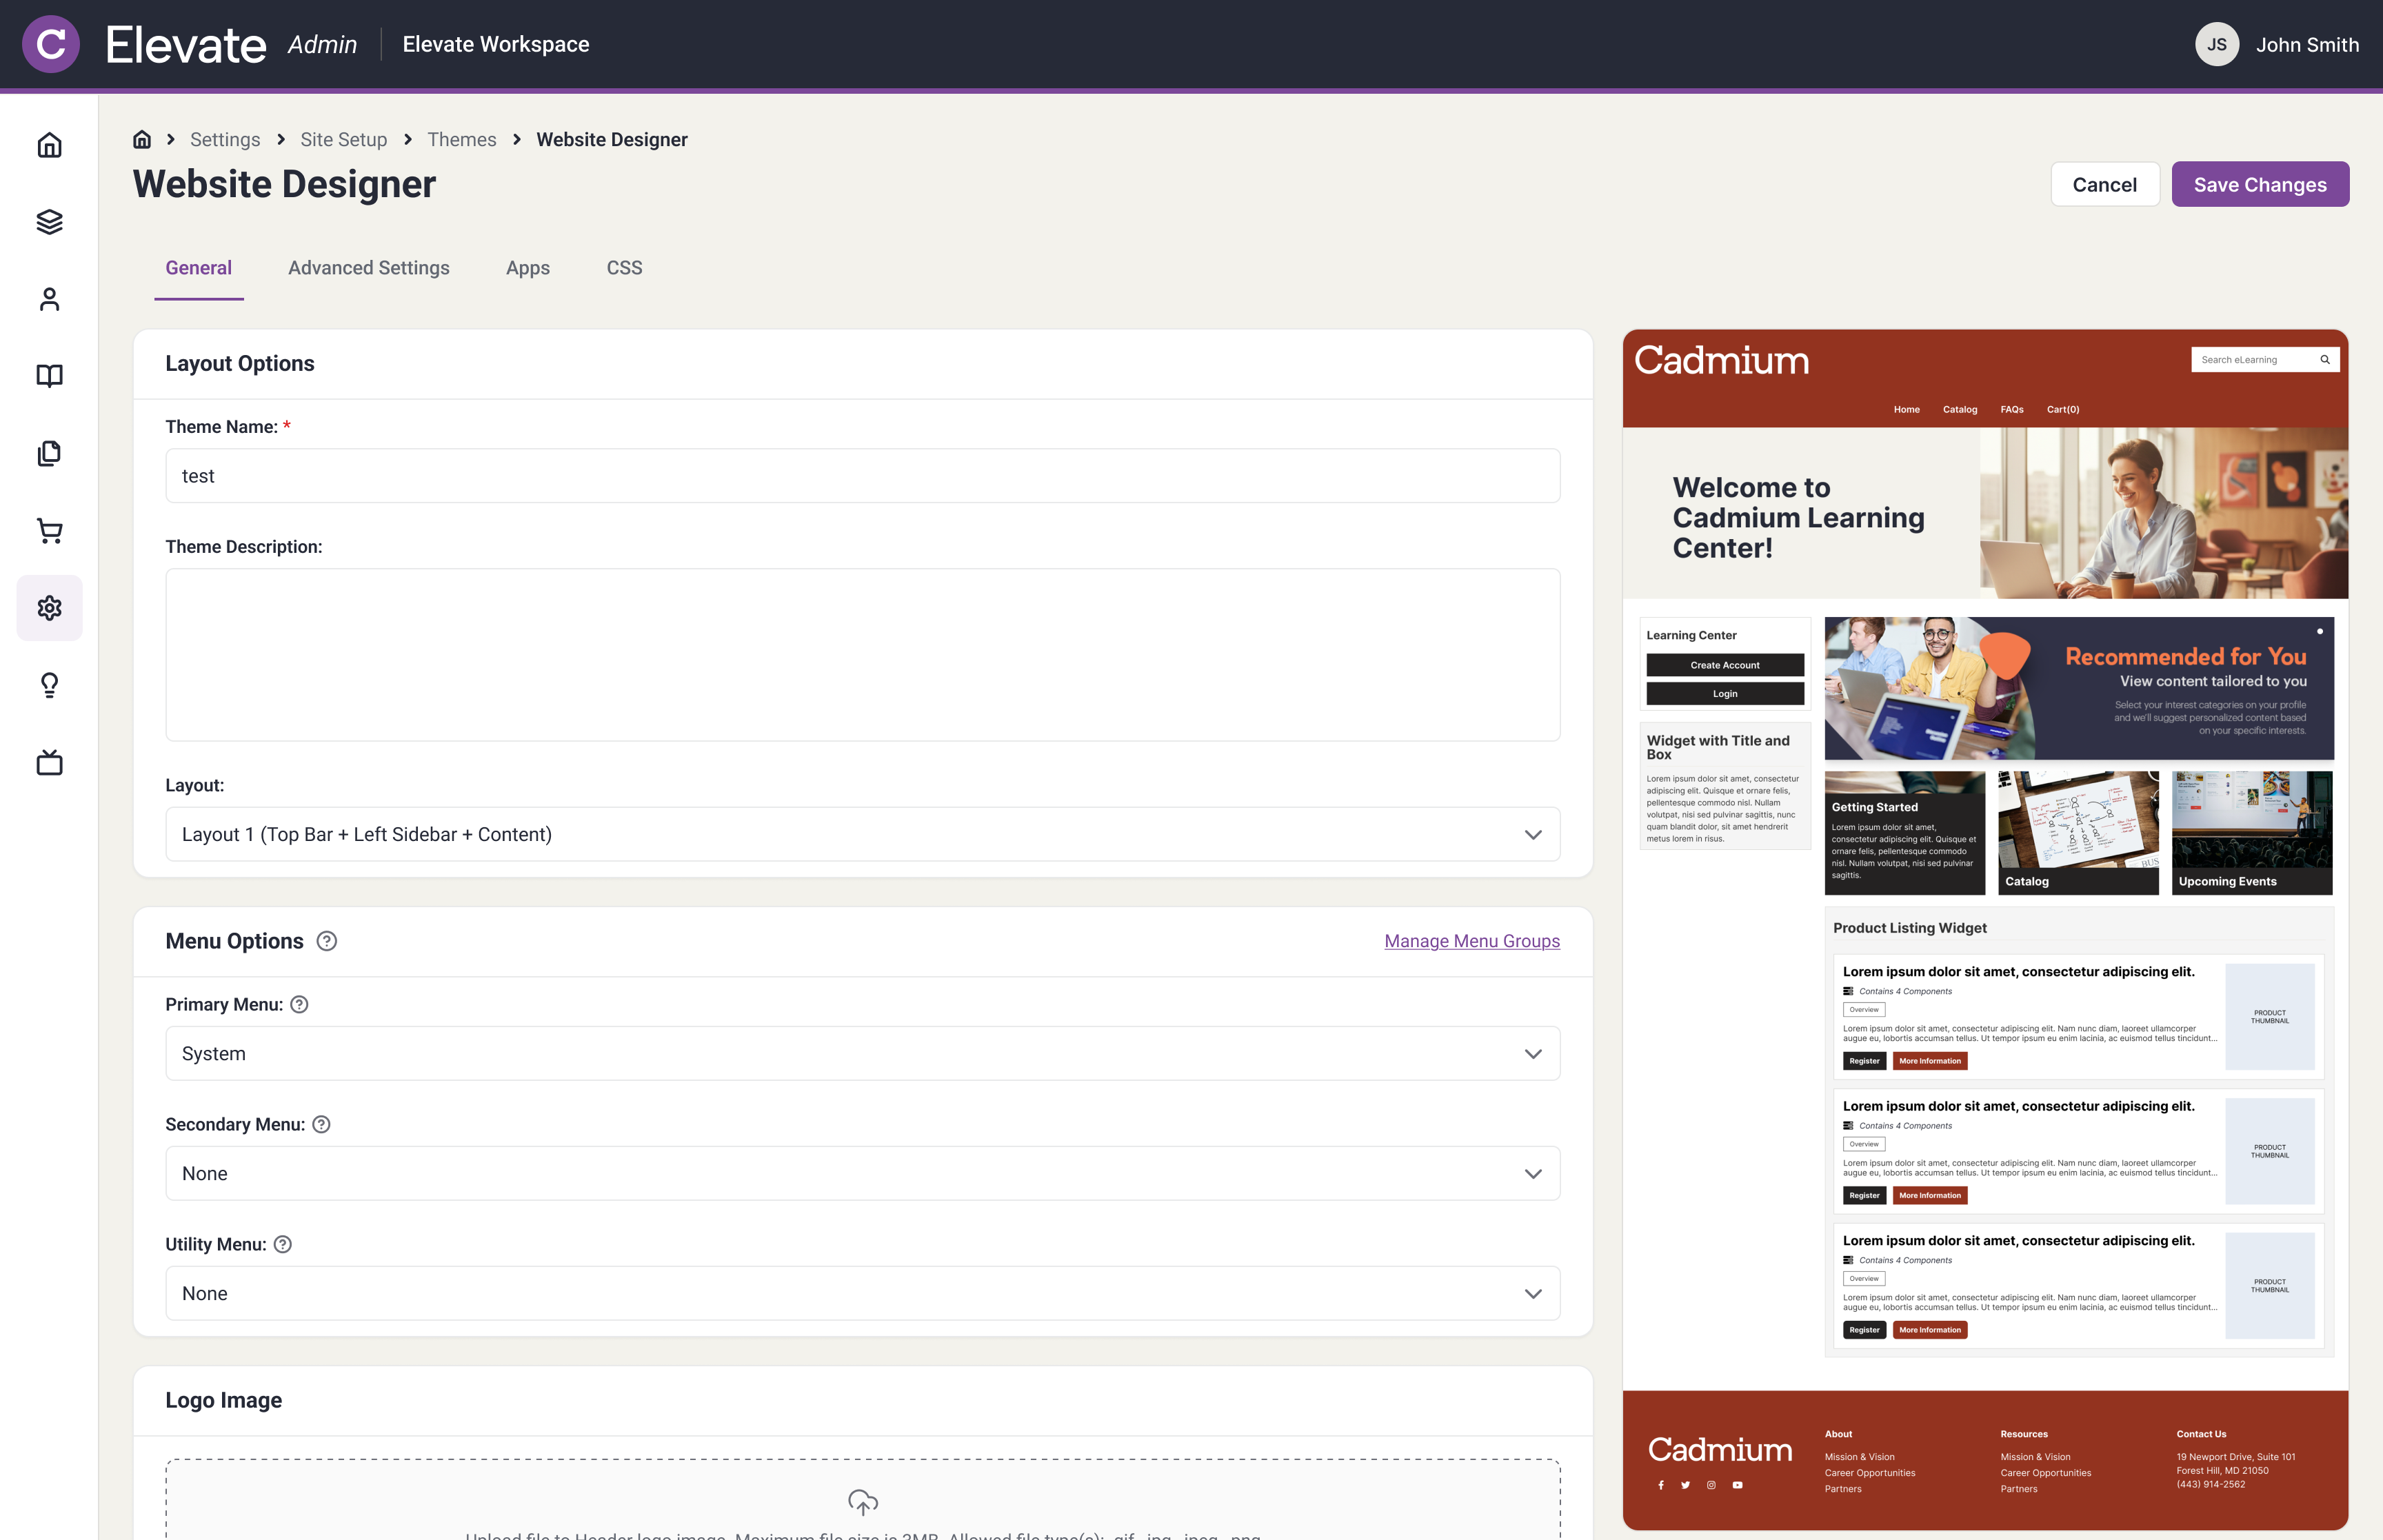Click the Cancel button
This screenshot has height=1540, width=2383.
2104,184
